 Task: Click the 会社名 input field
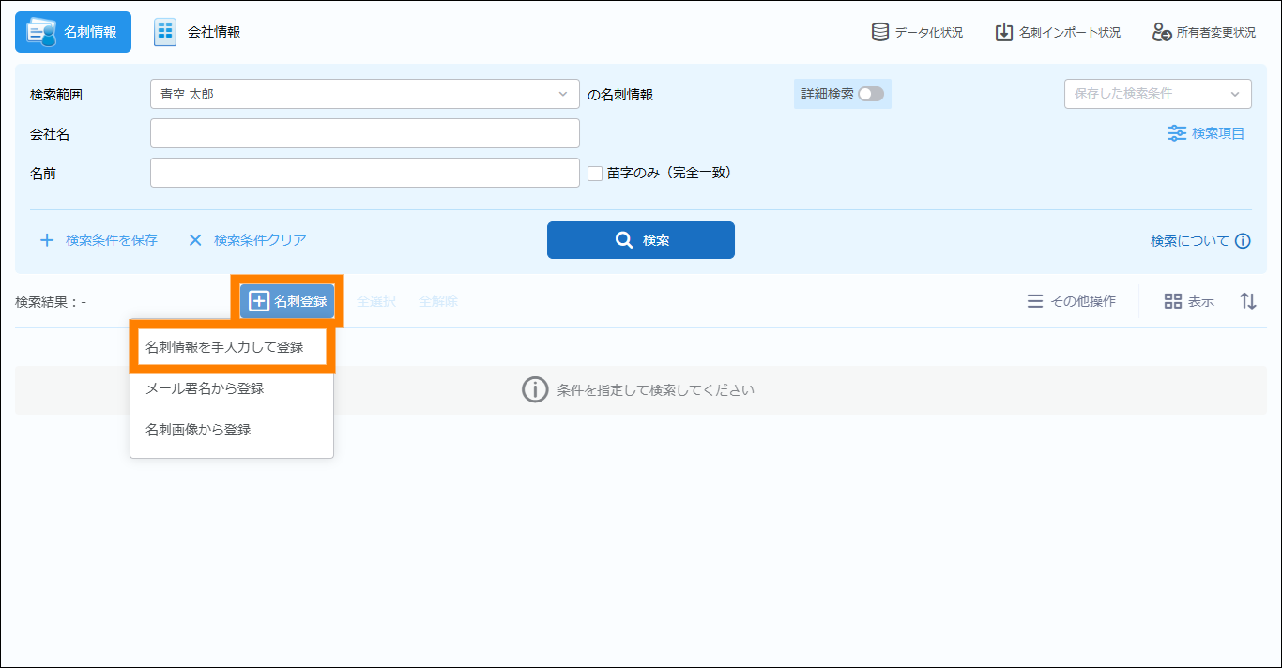coord(364,133)
